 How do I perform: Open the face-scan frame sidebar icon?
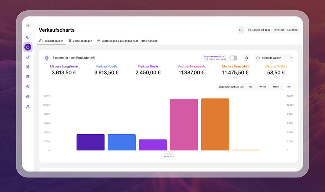click(28, 67)
